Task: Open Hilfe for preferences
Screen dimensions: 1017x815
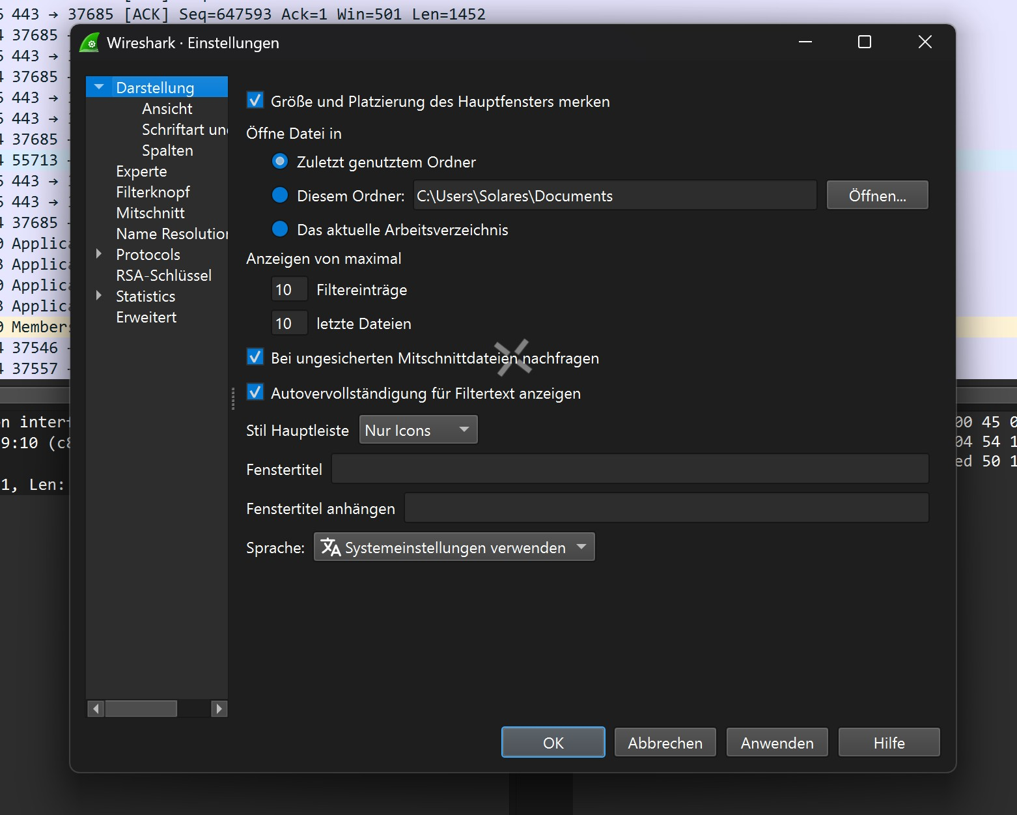Action: point(889,743)
